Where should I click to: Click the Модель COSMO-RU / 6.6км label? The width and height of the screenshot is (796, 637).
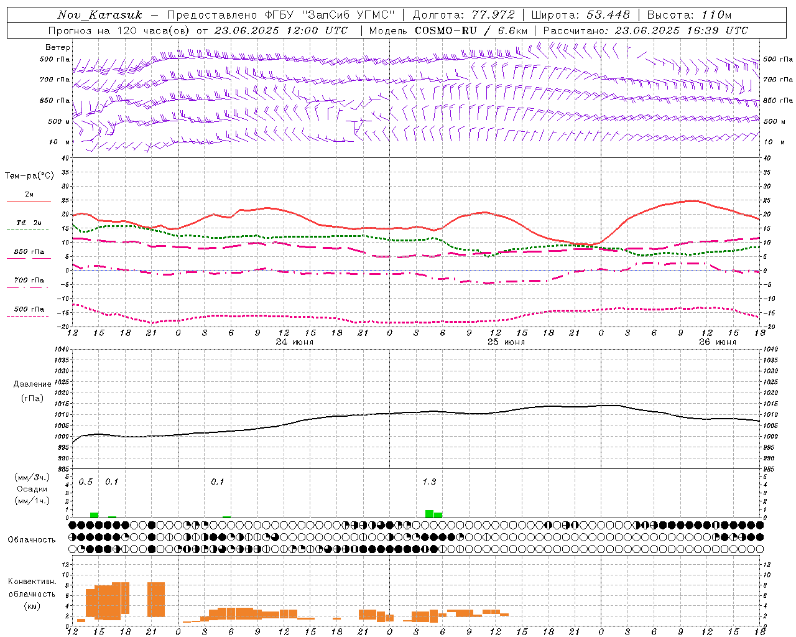coord(448,30)
